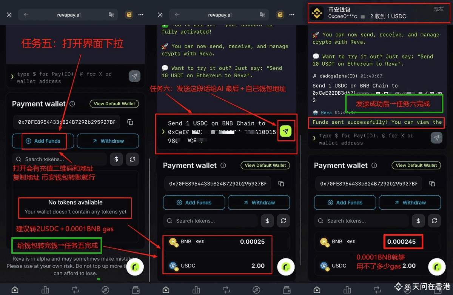Open the chart tab in left screenshot's bottom bar
This screenshot has height=295, width=453.
coord(45,290)
